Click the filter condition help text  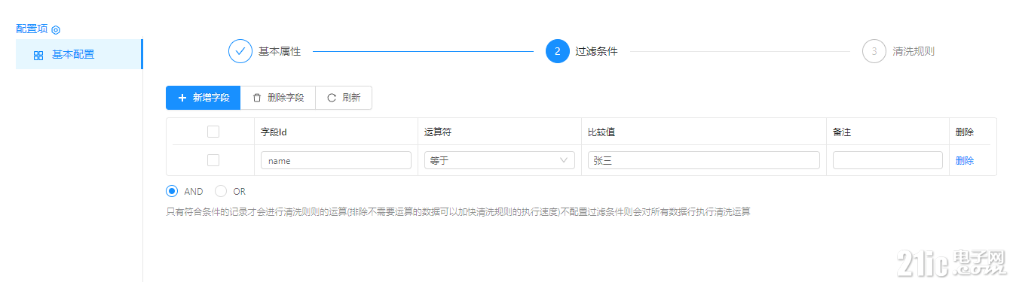[458, 212]
